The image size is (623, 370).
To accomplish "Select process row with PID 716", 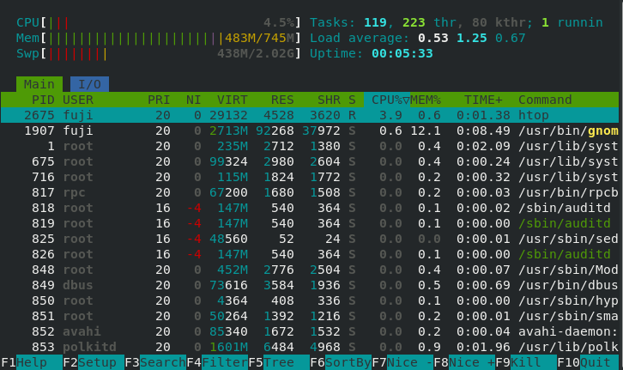I will click(310, 177).
